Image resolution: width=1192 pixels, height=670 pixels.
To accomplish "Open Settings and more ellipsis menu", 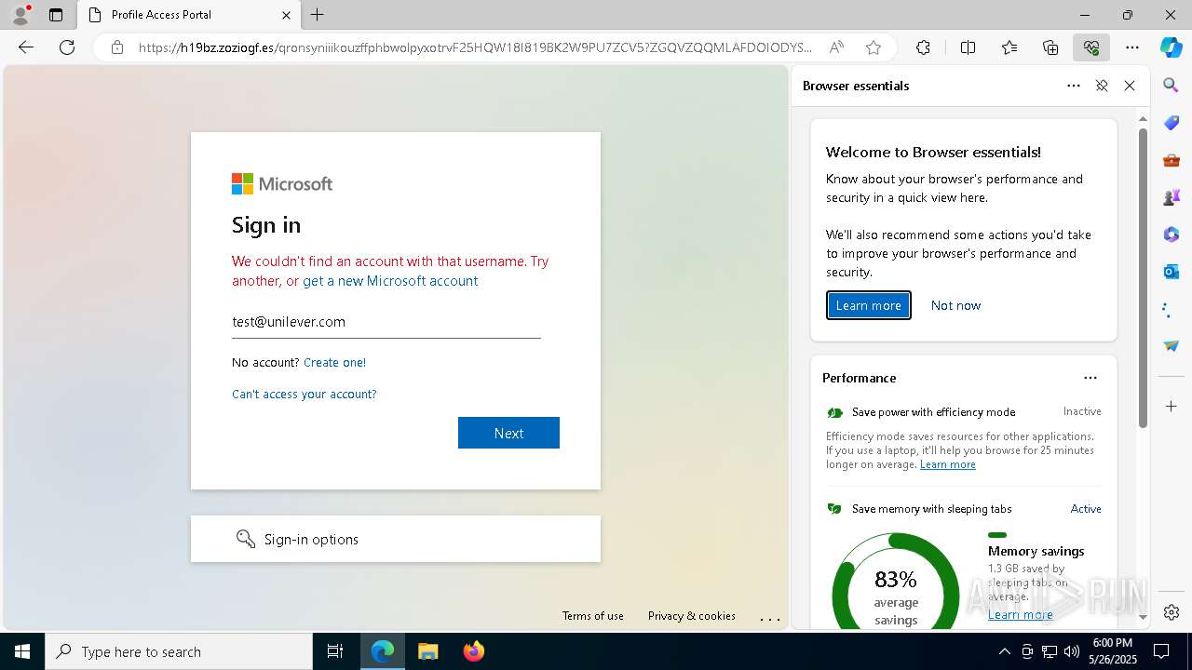I will pos(1132,47).
